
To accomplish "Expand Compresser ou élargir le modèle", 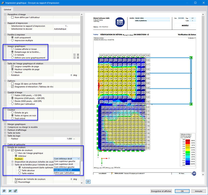I will [x=5, y=127].
